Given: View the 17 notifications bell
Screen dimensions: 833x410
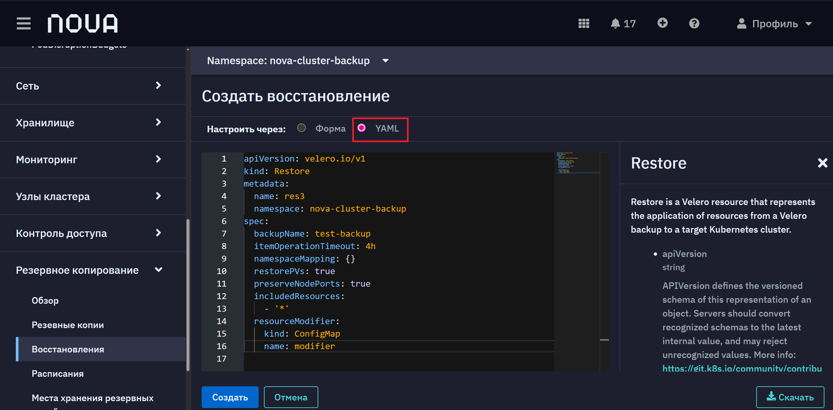Looking at the screenshot, I should (623, 23).
